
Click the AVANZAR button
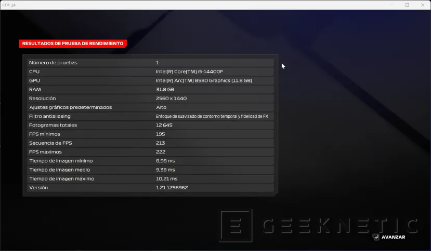click(393, 237)
